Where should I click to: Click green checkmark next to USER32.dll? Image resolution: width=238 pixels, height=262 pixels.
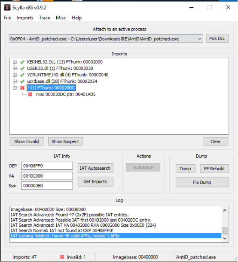point(22,69)
